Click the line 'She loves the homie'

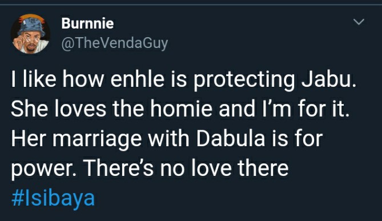tap(180, 109)
